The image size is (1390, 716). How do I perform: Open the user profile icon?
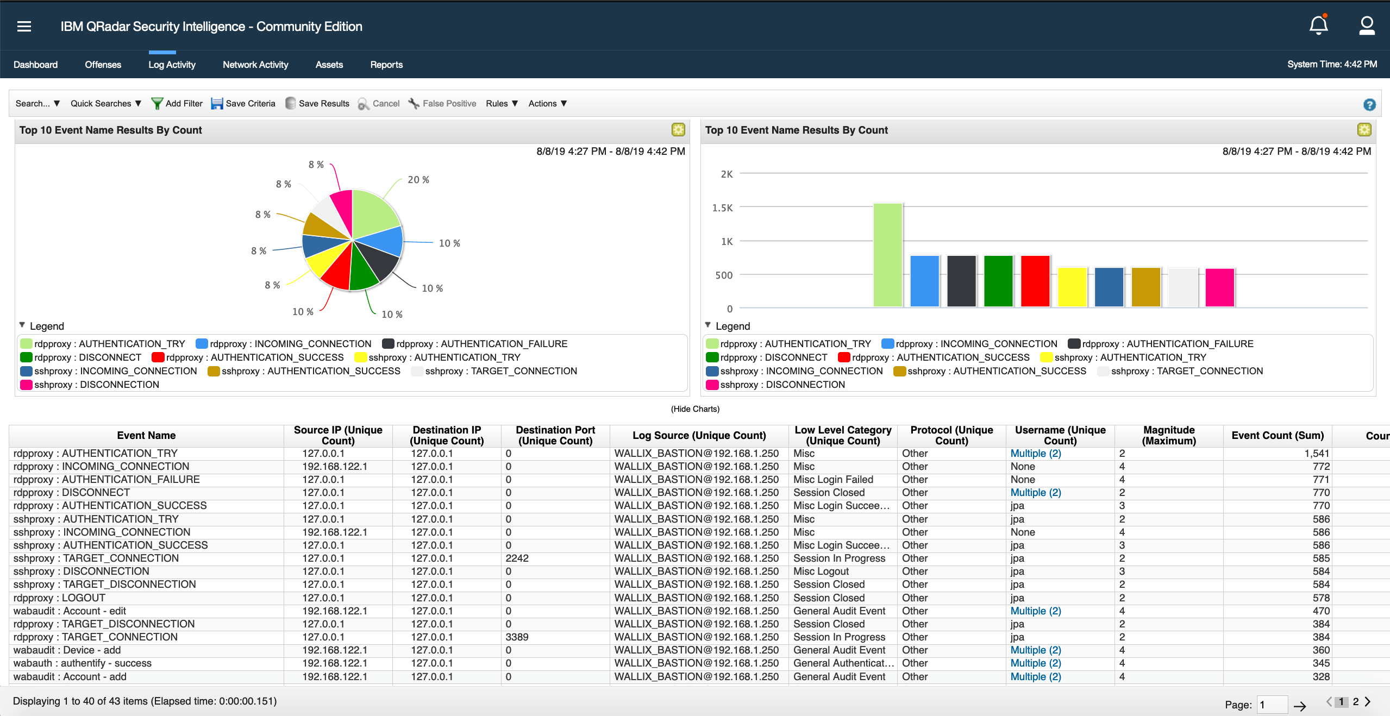click(x=1367, y=26)
